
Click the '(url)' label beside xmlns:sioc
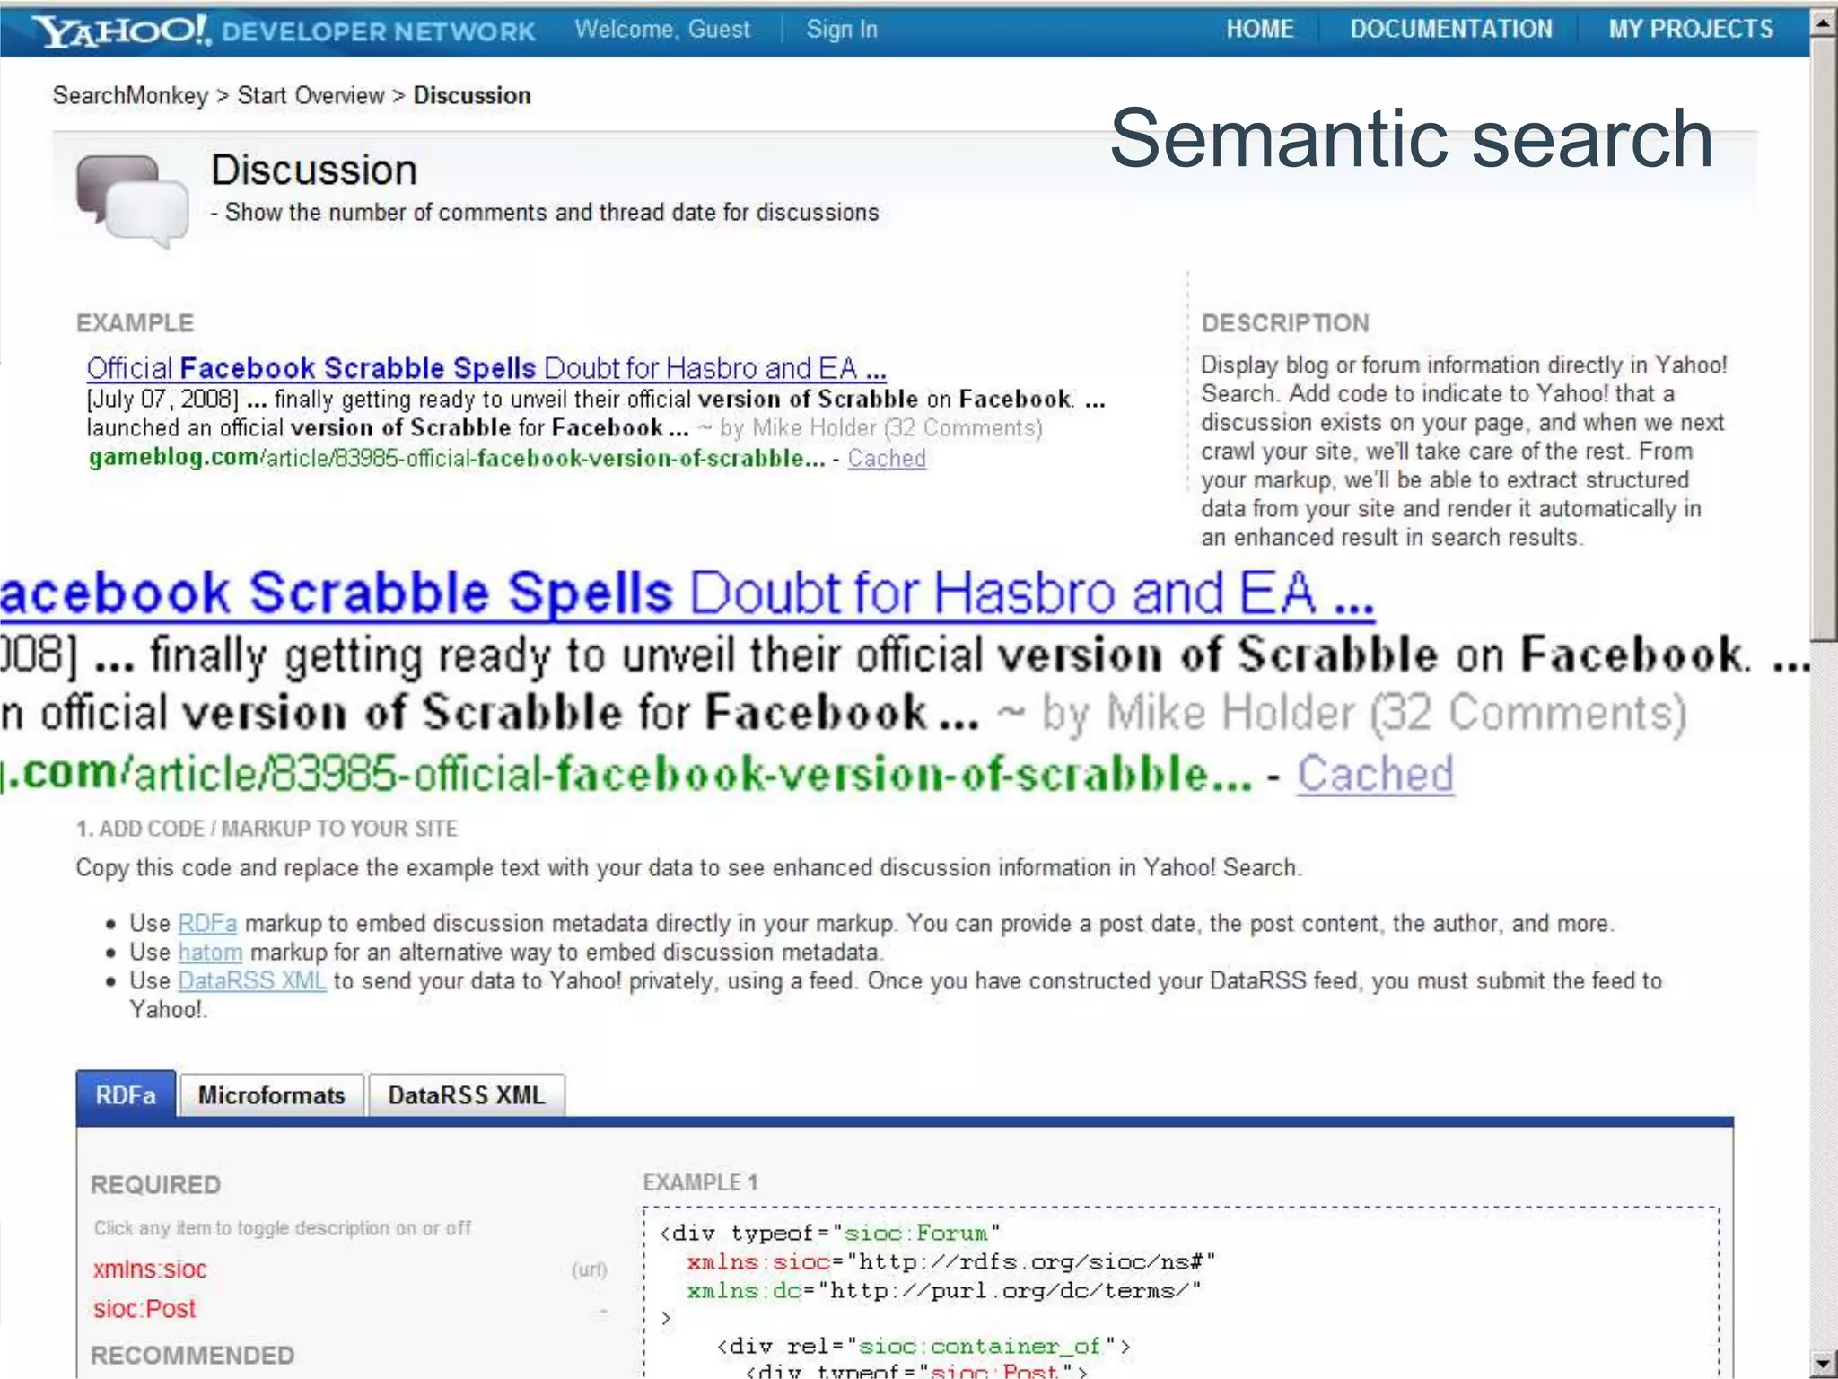click(x=589, y=1269)
